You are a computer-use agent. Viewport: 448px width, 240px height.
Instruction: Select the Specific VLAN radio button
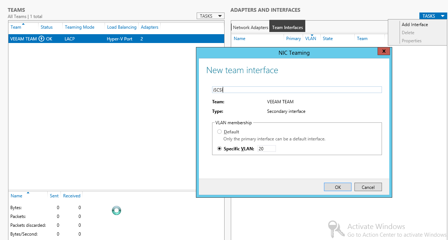coord(219,149)
